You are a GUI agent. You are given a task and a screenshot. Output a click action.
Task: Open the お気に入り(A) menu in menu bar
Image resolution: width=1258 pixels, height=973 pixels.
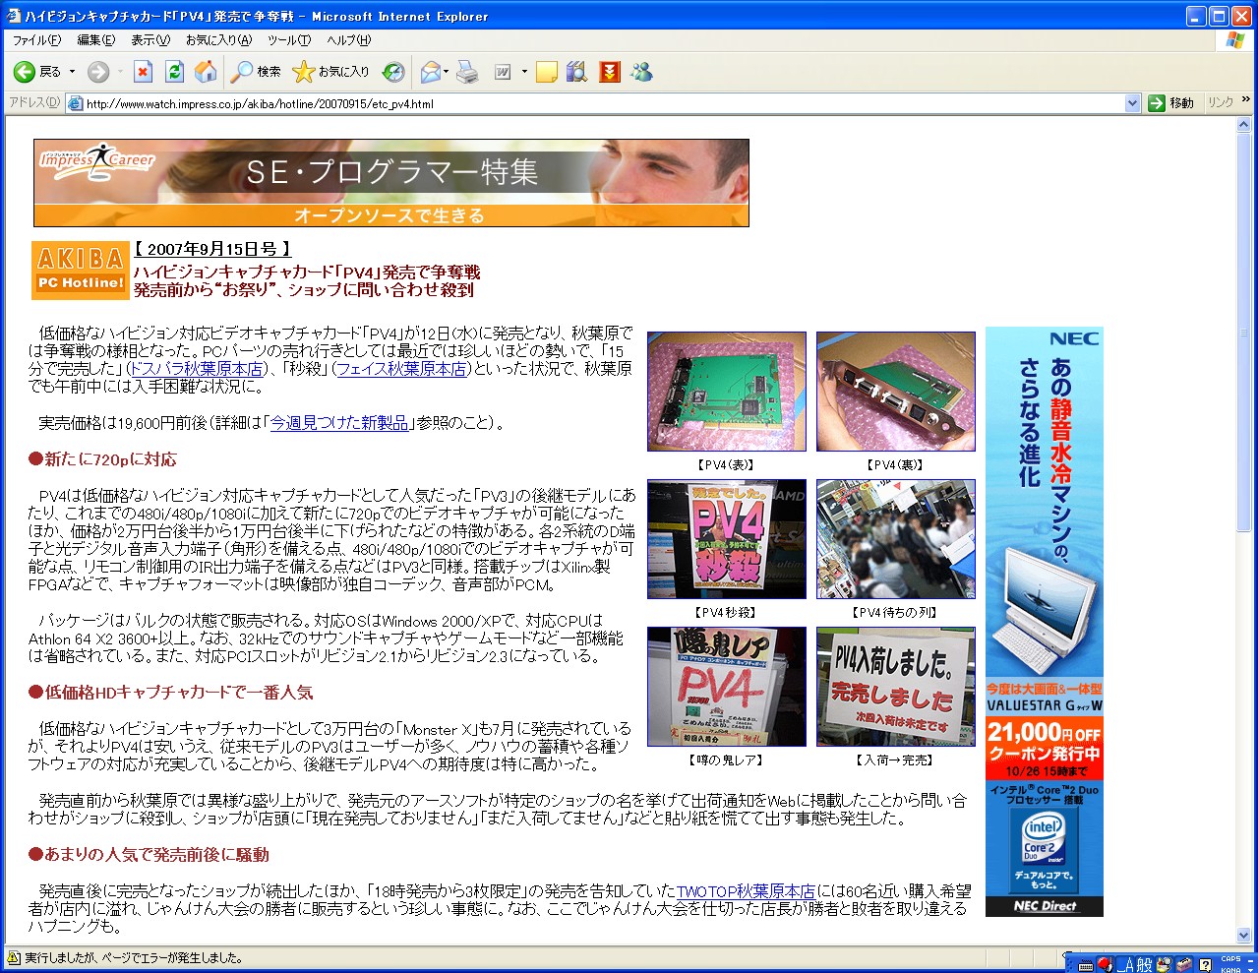(x=218, y=40)
